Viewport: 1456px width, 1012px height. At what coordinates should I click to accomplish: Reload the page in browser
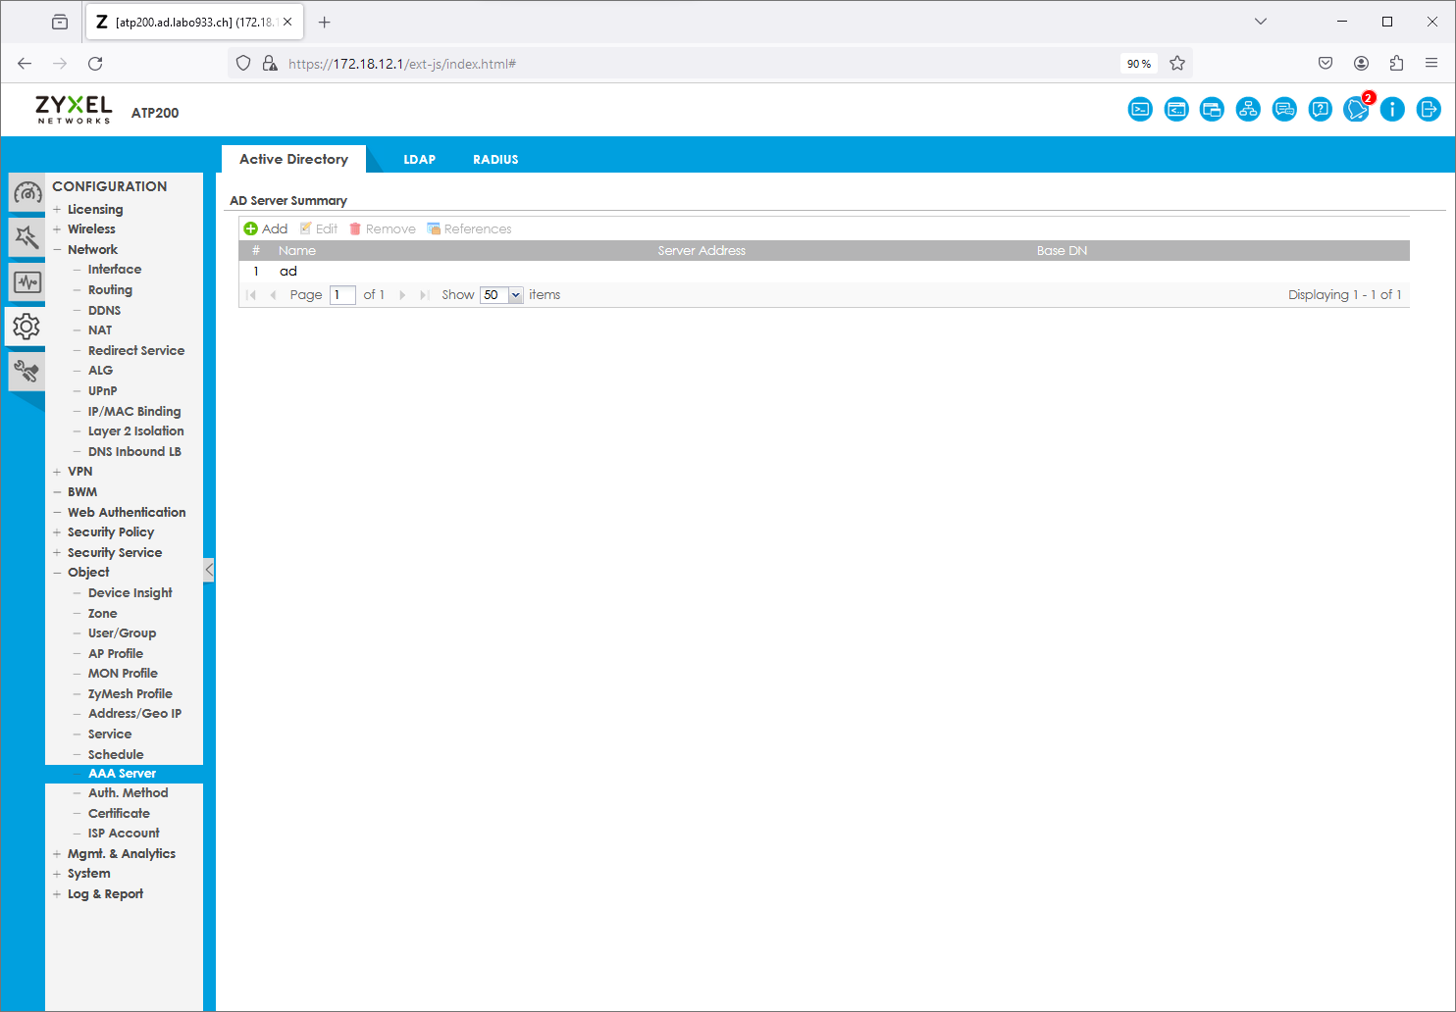95,64
